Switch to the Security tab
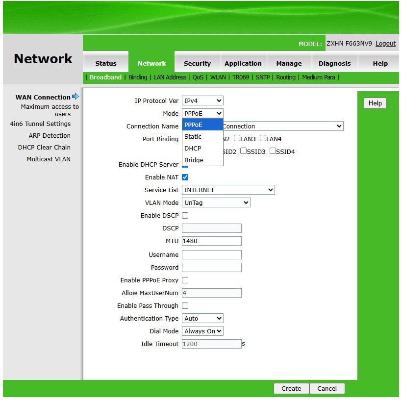Image resolution: width=402 pixels, height=402 pixels. (x=197, y=63)
